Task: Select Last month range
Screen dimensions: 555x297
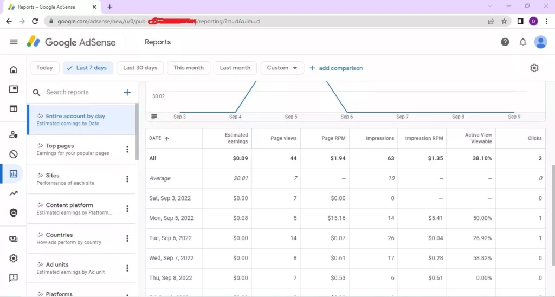Action: [x=235, y=68]
